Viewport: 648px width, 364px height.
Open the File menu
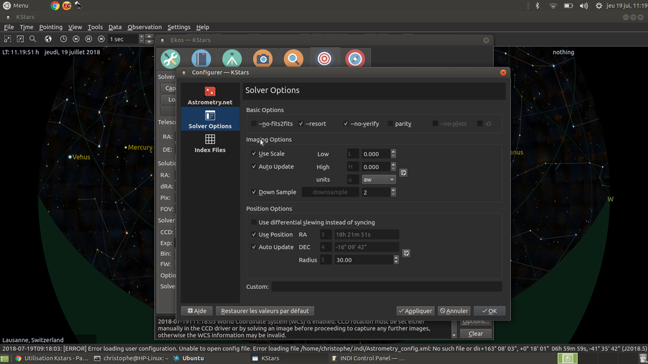(8, 27)
